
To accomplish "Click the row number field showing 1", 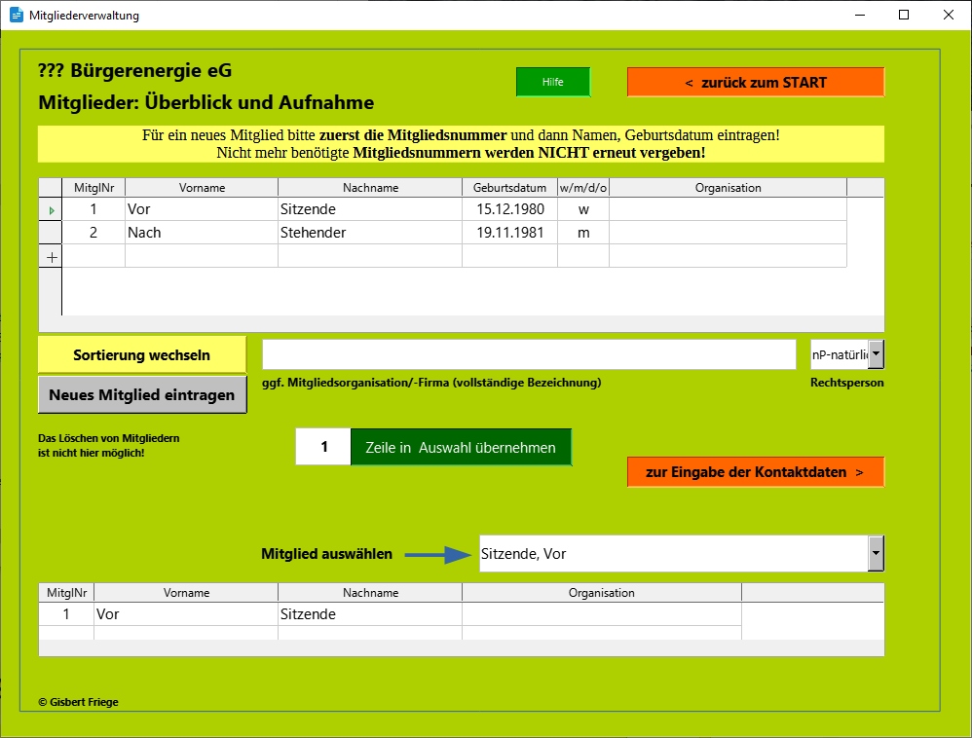I will 323,447.
